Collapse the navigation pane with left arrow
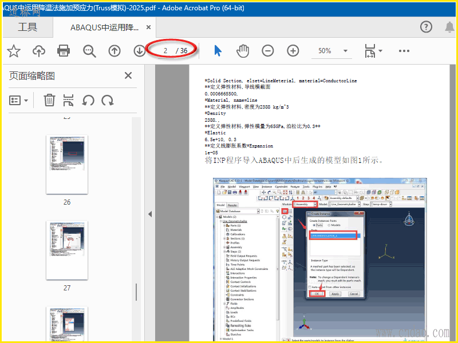 click(150, 214)
